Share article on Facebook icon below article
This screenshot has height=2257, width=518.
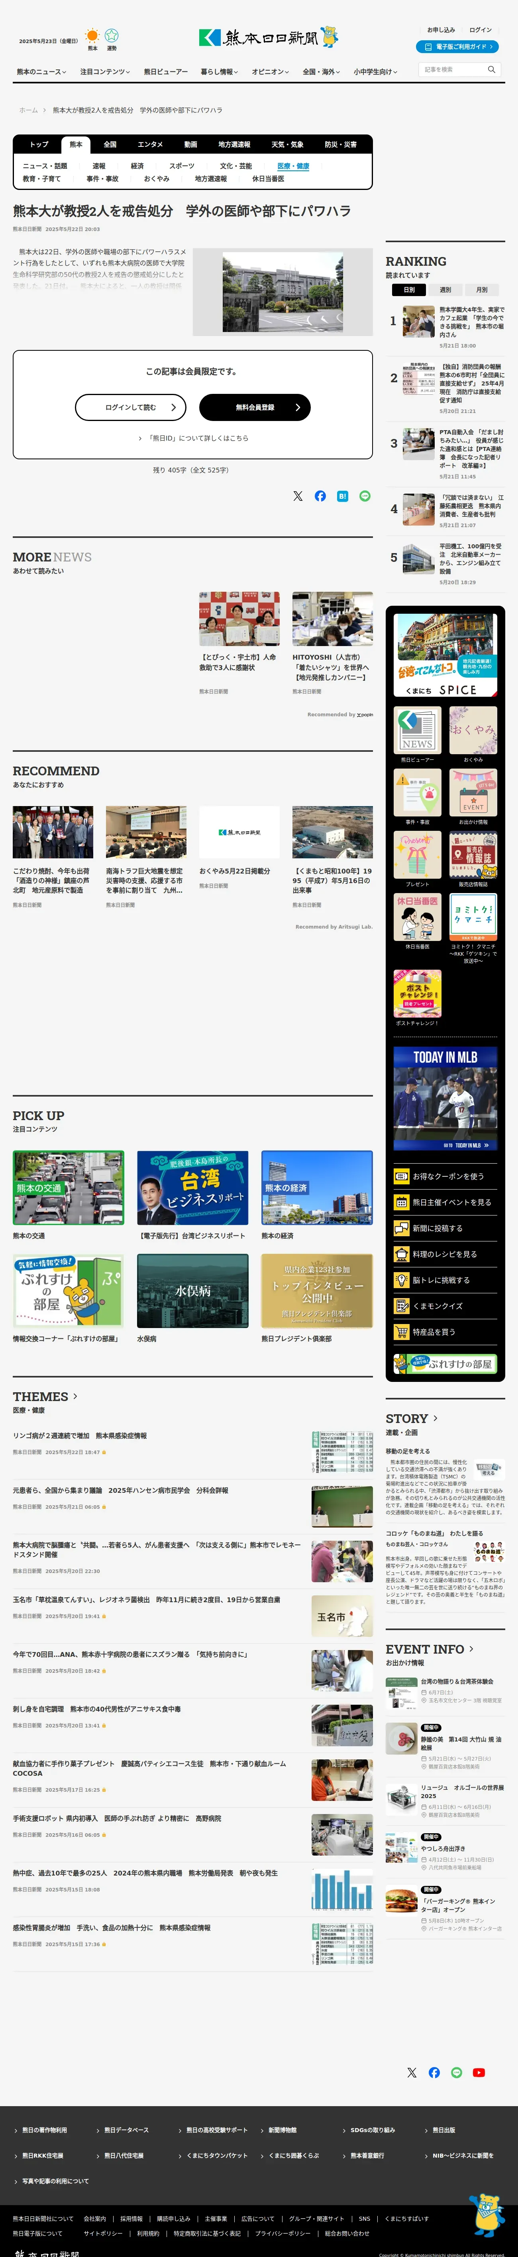(320, 496)
